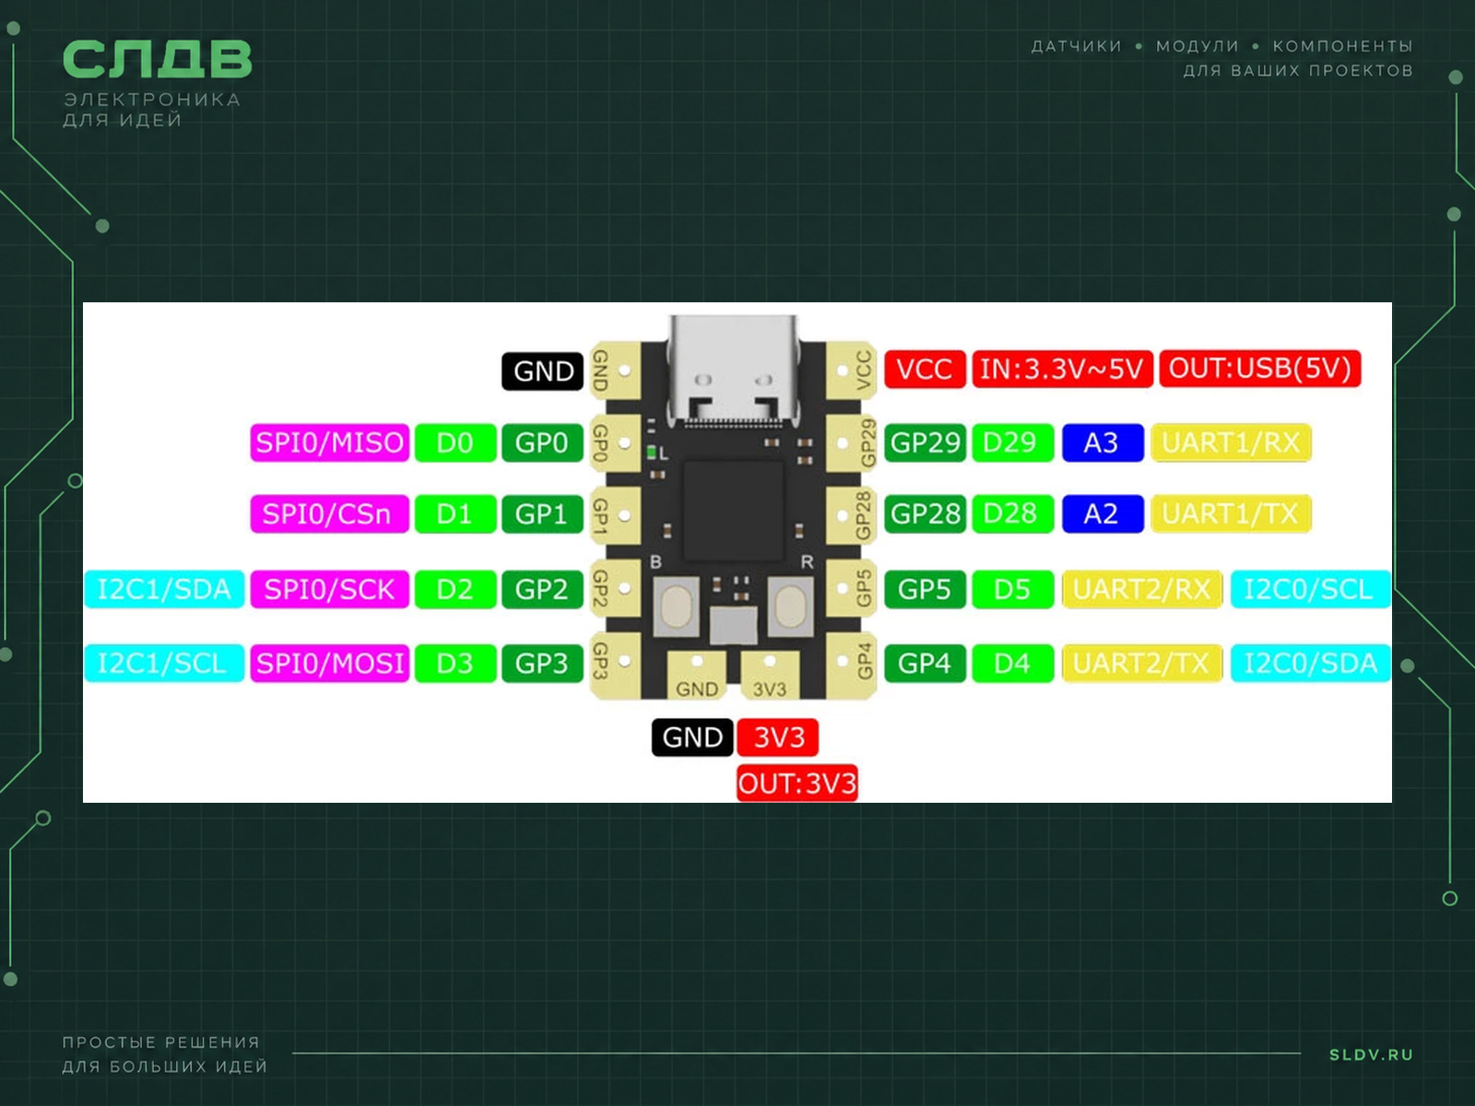The height and width of the screenshot is (1106, 1475).
Task: Click the blue A2 label
Action: [1103, 513]
